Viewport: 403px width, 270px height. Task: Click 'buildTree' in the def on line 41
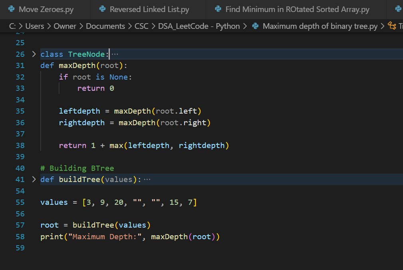pyautogui.click(x=79, y=179)
